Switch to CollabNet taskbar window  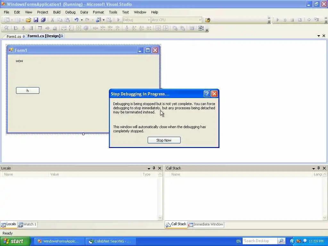[x=111, y=241]
